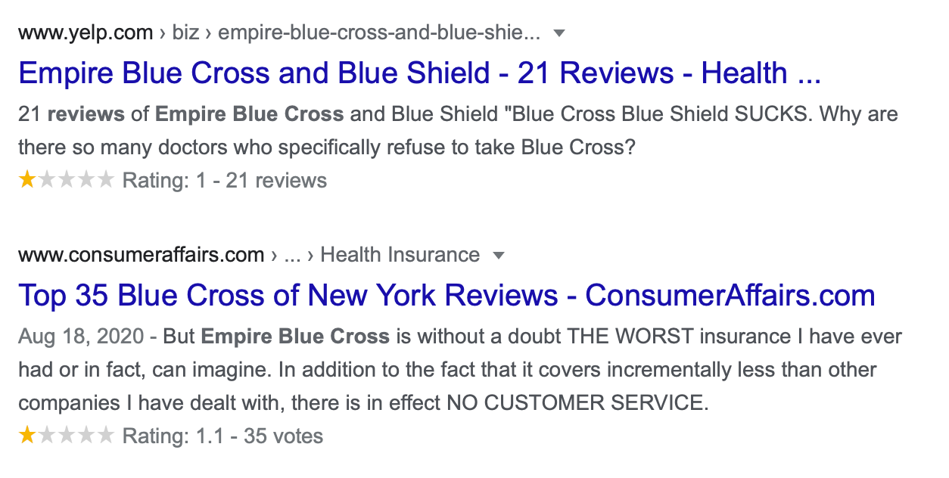Open Top 35 Blue Cross of New York Reviews link
Image resolution: width=949 pixels, height=478 pixels.
[446, 295]
